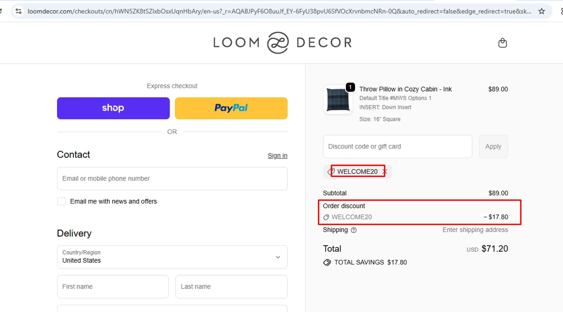Click the First name field
Image resolution: width=563 pixels, height=312 pixels.
tap(113, 286)
